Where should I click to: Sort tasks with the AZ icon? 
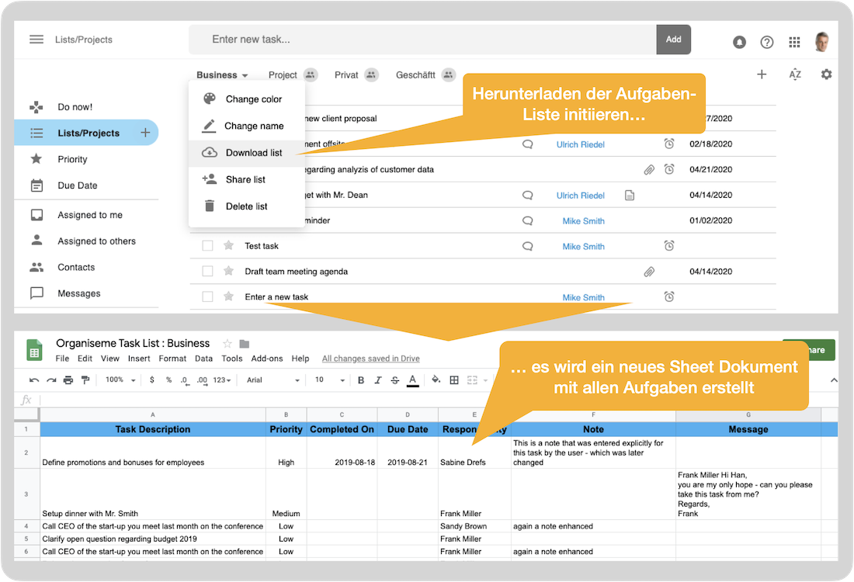[x=795, y=74]
